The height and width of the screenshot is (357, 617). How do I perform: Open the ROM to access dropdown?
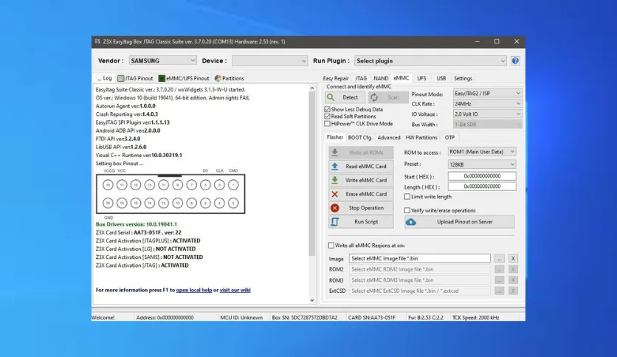482,152
